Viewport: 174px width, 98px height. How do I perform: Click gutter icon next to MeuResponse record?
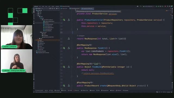[x=69, y=39]
